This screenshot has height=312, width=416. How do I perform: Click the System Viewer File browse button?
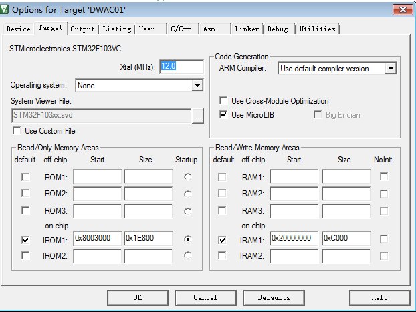(198, 116)
